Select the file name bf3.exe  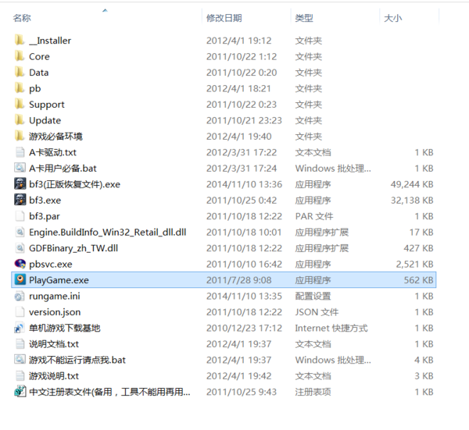(x=45, y=200)
